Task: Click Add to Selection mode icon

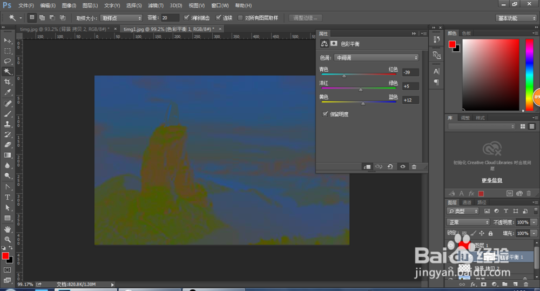Action: click(42, 18)
